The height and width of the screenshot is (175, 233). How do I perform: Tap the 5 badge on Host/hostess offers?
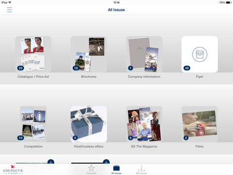[x=75, y=138]
